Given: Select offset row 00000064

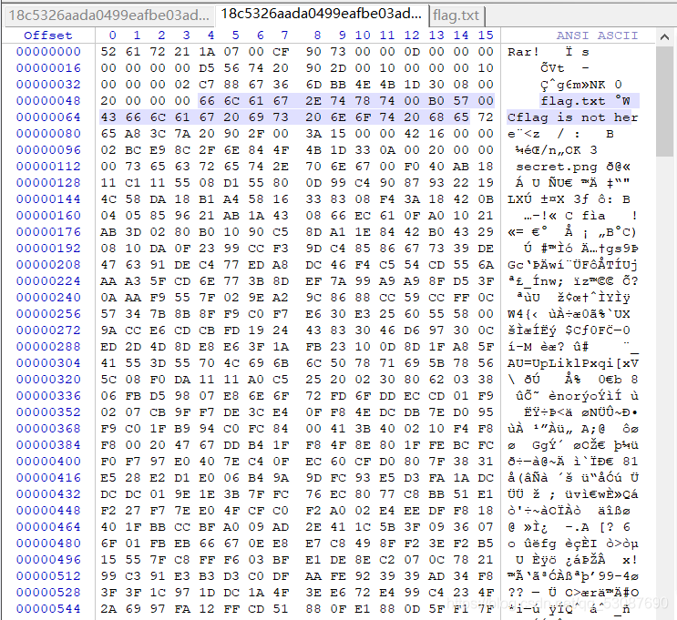Looking at the screenshot, I should tap(48, 117).
